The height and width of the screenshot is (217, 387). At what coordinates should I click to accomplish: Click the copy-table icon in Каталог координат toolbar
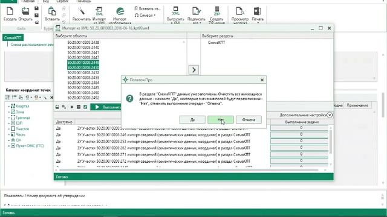(x=21, y=98)
